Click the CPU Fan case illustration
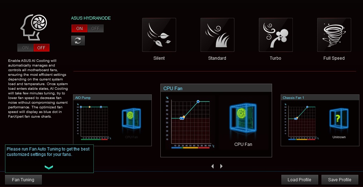The image size is (363, 187). [243, 118]
